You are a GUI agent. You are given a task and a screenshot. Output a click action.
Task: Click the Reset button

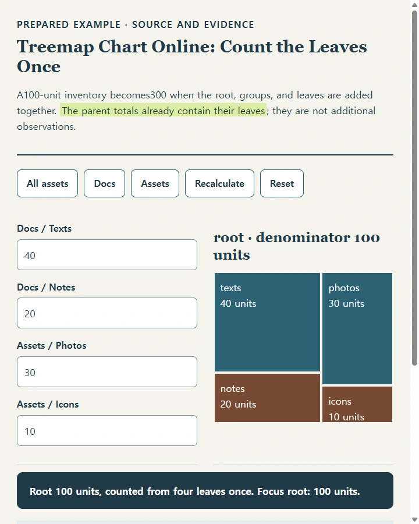pos(282,183)
